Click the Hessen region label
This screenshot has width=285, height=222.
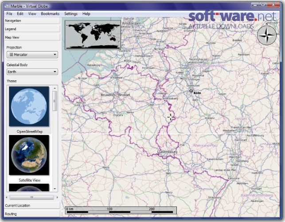[241, 119]
